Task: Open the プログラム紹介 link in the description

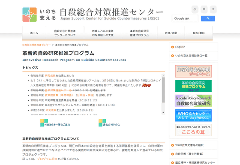Action: [x=47, y=159]
